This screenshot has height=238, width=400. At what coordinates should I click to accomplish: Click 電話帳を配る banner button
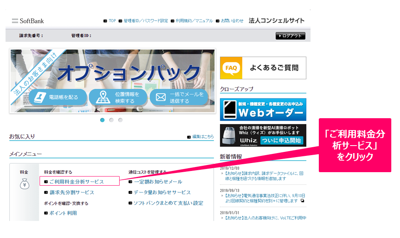point(58,97)
